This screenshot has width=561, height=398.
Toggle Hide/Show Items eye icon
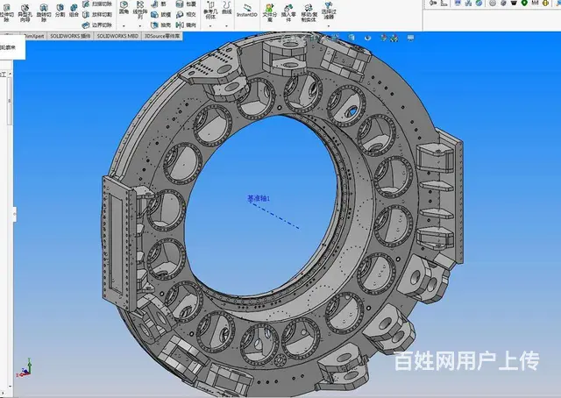point(367,38)
